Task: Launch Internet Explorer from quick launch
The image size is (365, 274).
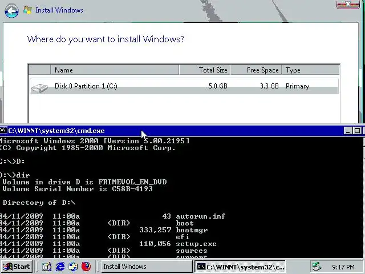Action: (x=60, y=267)
